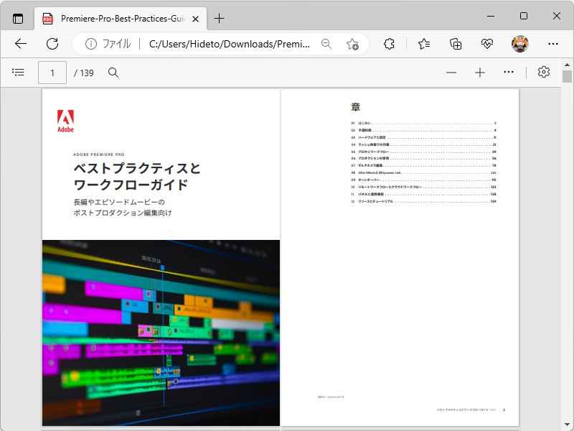Open a new browser tab

(x=220, y=19)
